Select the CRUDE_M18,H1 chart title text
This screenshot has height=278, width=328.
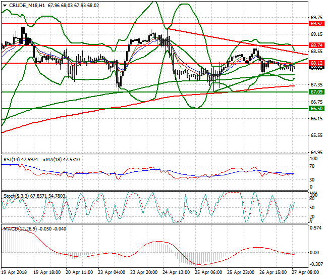(x=27, y=6)
